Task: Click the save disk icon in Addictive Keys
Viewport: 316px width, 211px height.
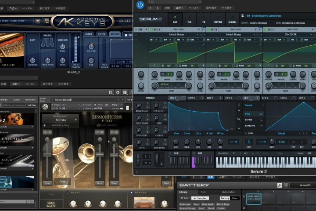Action: (46, 21)
